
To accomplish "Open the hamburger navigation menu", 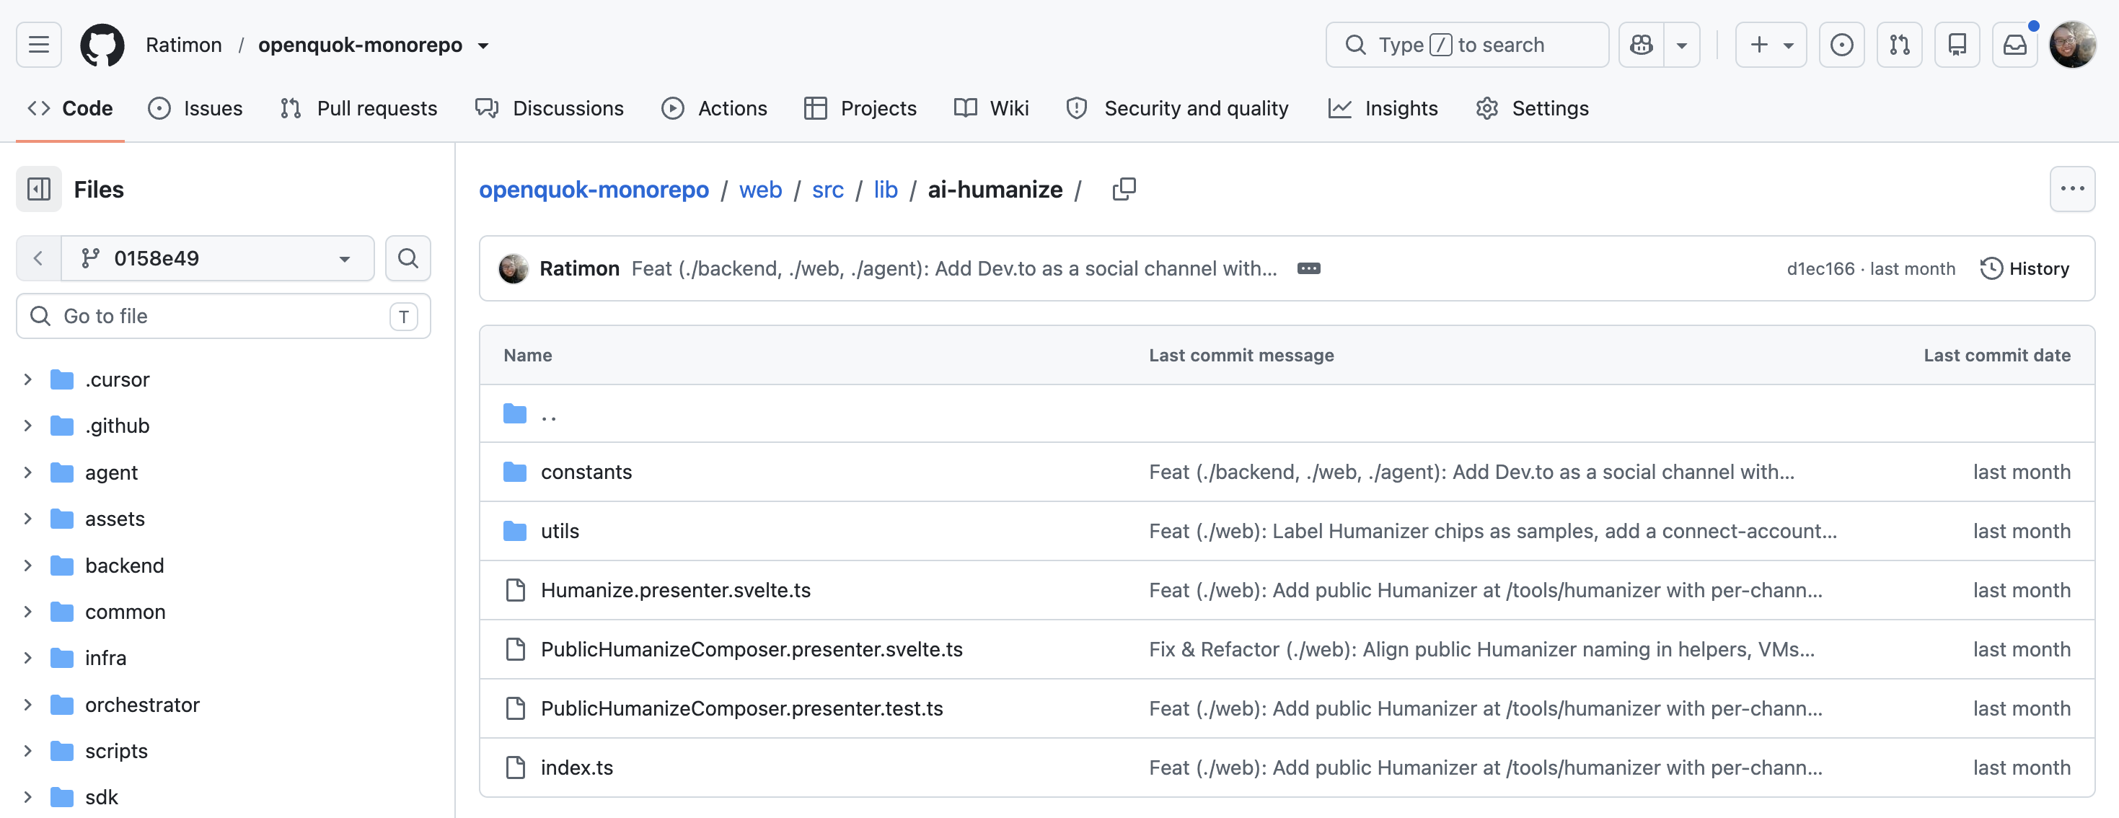I will tap(39, 45).
